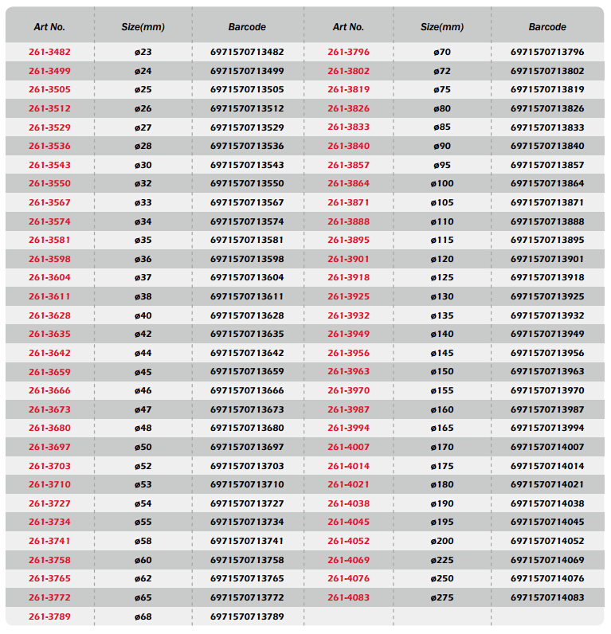Click art number 261-3499
The width and height of the screenshot is (611, 634).
click(x=49, y=71)
